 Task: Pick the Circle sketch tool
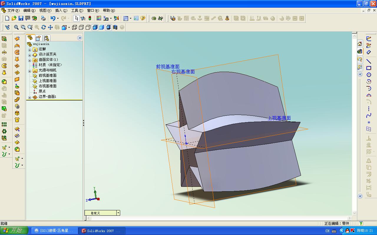click(x=368, y=75)
